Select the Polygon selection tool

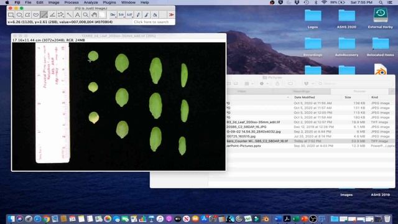(27, 15)
